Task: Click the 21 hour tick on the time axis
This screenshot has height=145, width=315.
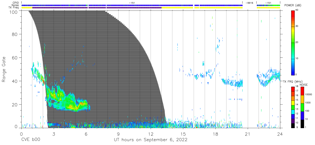Action: (248, 134)
